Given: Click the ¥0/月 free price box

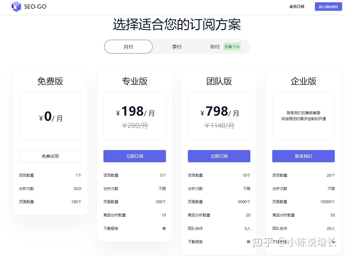Looking at the screenshot, I should (50, 116).
